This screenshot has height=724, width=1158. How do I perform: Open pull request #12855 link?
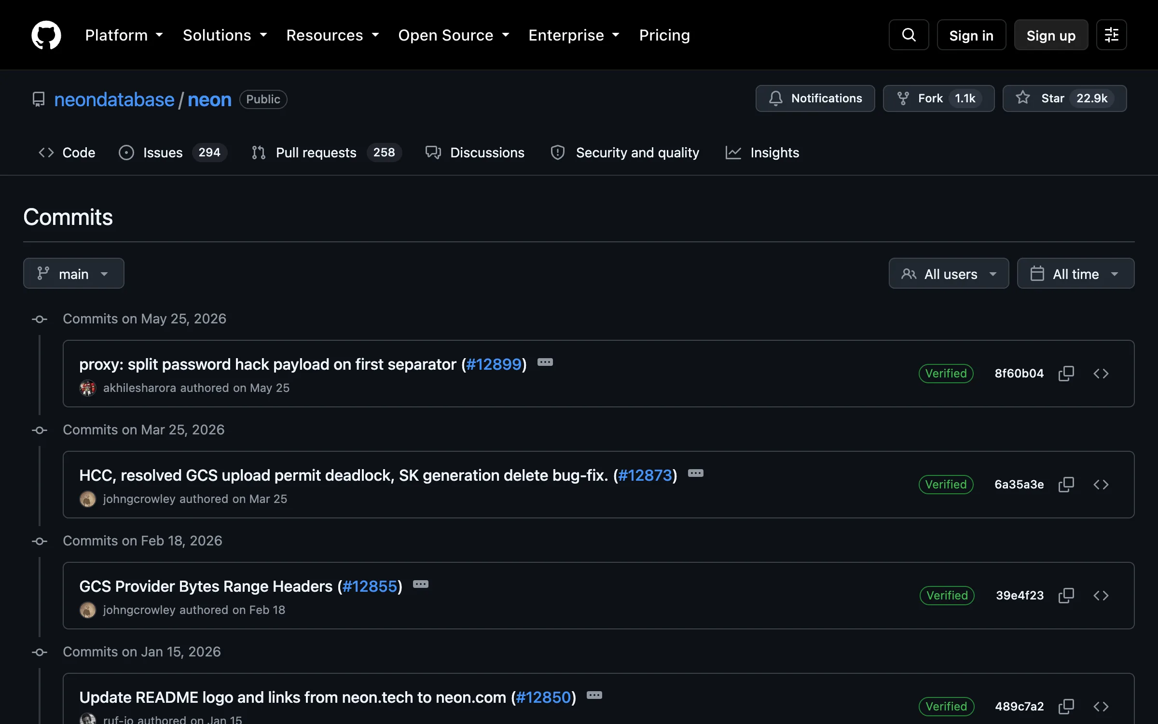[370, 586]
